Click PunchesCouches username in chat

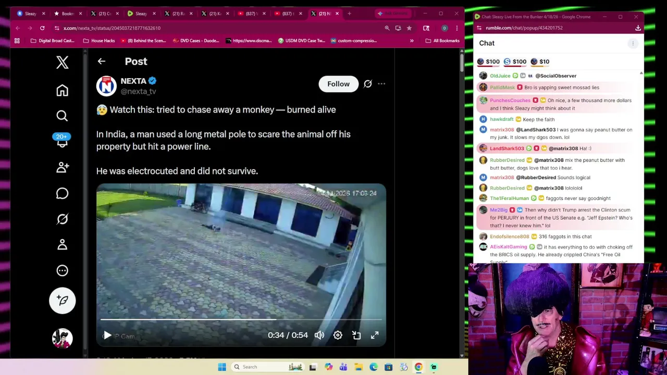pos(510,101)
